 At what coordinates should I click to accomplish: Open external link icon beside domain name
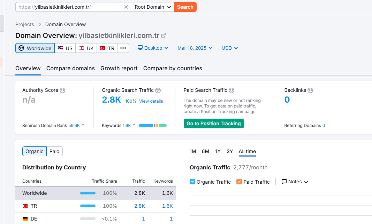point(164,35)
